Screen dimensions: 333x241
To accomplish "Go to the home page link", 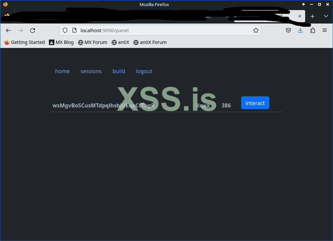I will coord(62,71).
